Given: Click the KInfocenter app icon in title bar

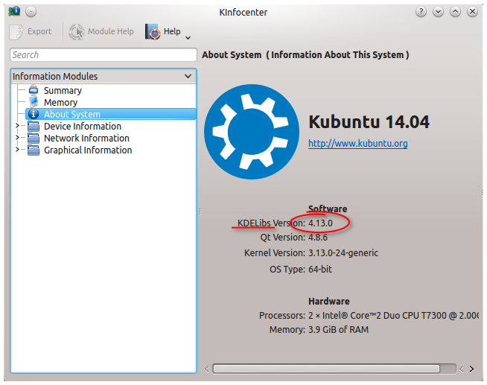Looking at the screenshot, I should [x=13, y=12].
